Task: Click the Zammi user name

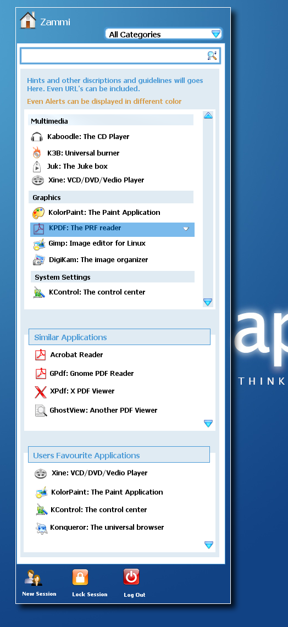Action: point(55,22)
